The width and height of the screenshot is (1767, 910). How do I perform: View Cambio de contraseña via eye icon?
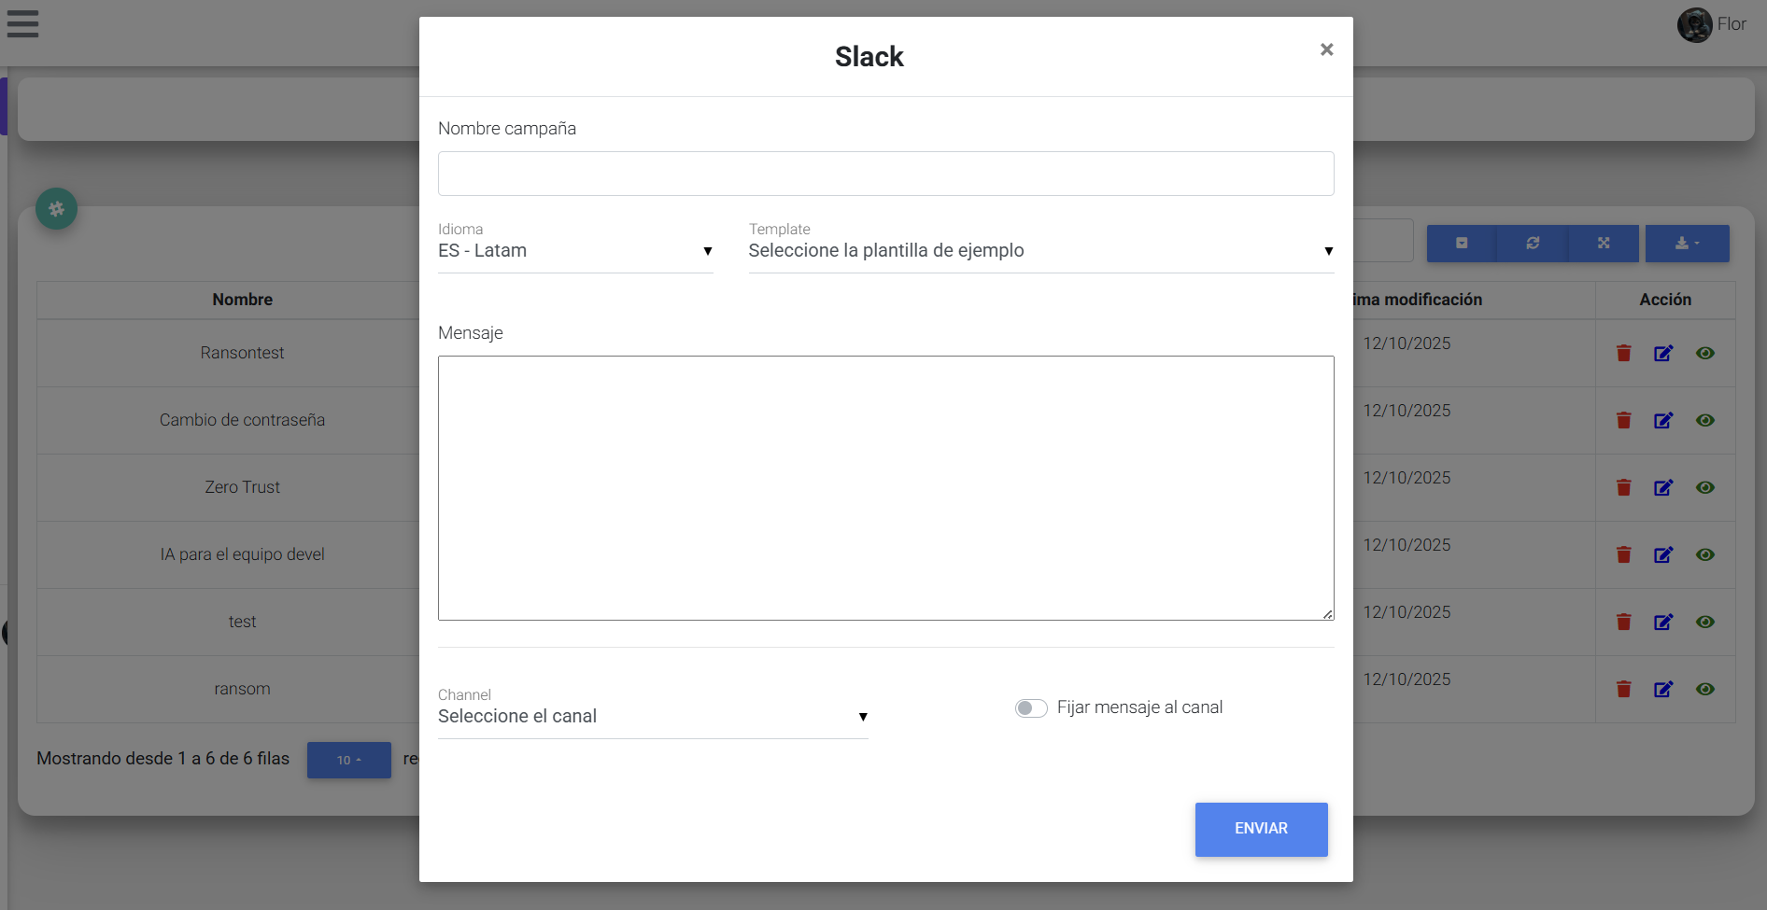click(x=1705, y=421)
